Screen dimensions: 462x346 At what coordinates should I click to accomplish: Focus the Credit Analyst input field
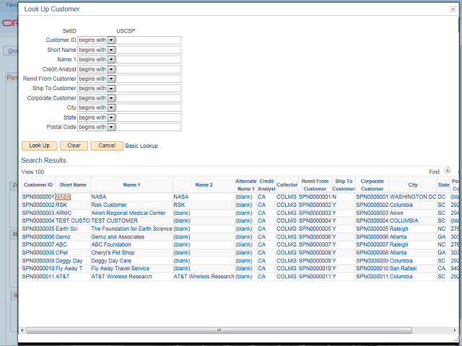coord(149,69)
